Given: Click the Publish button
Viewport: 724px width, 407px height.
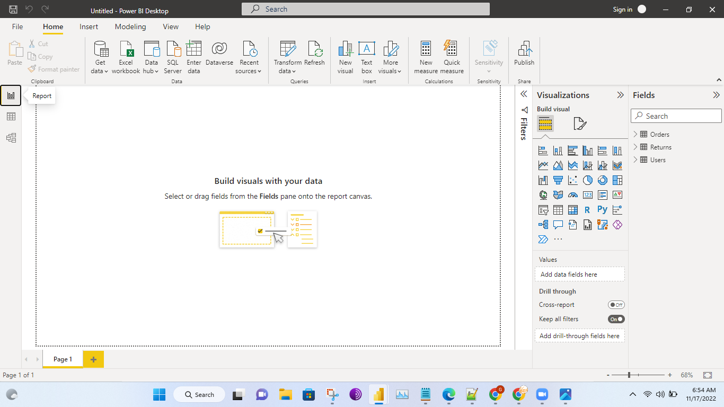Looking at the screenshot, I should tap(524, 54).
